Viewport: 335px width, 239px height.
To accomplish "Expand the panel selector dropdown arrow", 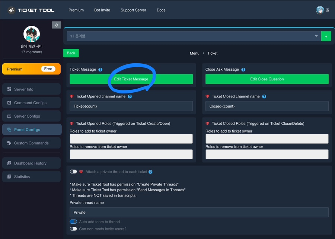I will pyautogui.click(x=316, y=36).
